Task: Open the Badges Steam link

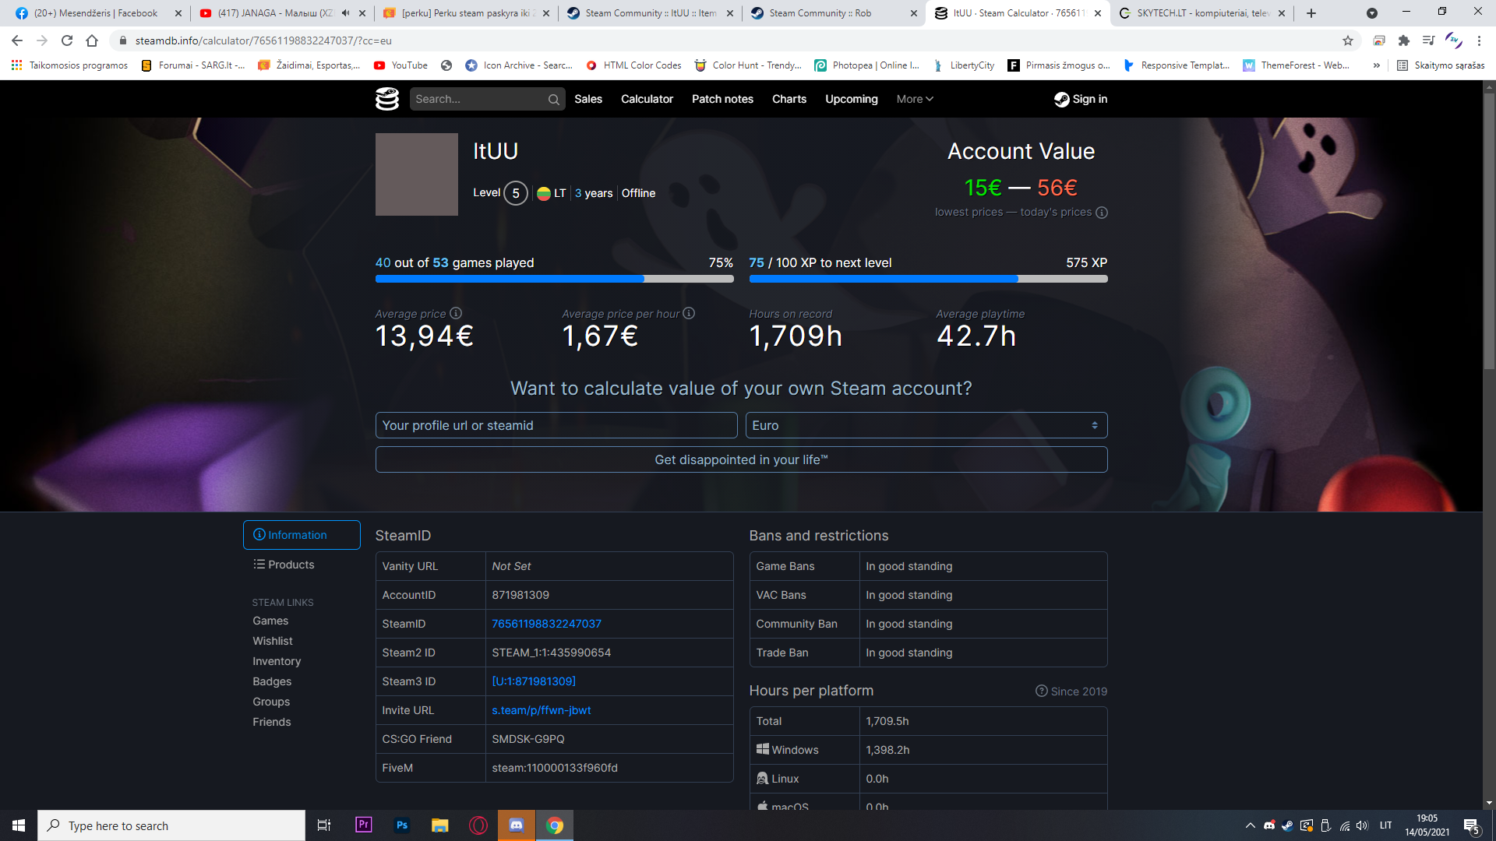Action: coord(272,681)
